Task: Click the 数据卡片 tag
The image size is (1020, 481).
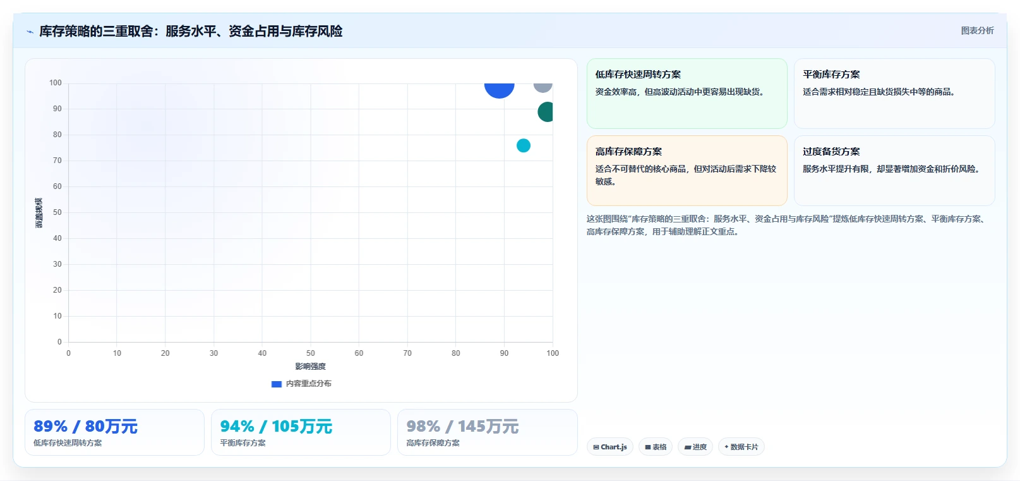Action: 741,447
